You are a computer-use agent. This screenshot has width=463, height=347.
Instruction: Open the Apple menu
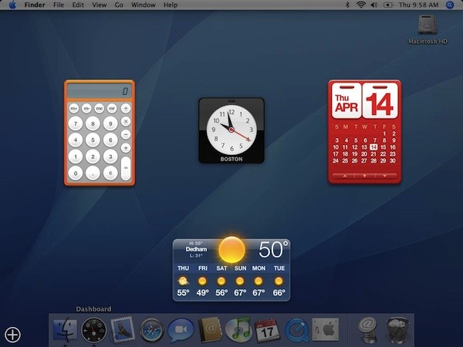point(12,5)
